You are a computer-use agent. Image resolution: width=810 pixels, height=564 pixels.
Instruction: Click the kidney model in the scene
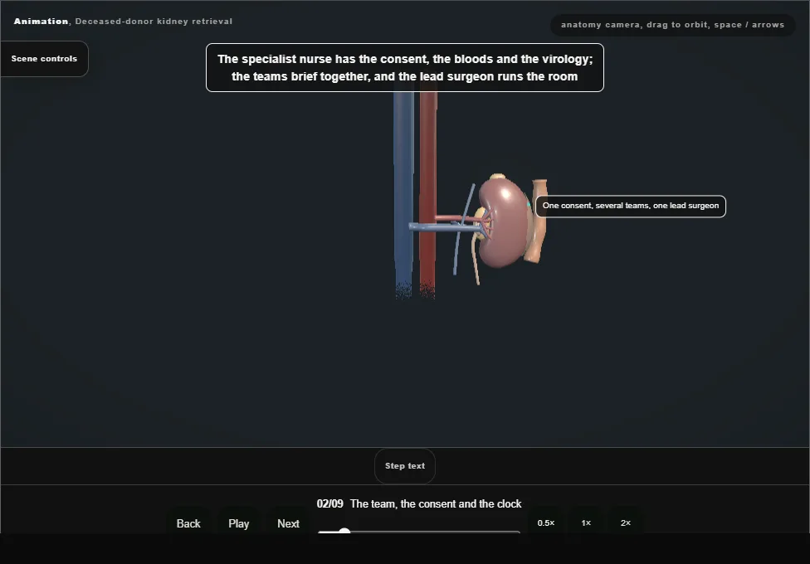pyautogui.click(x=504, y=222)
